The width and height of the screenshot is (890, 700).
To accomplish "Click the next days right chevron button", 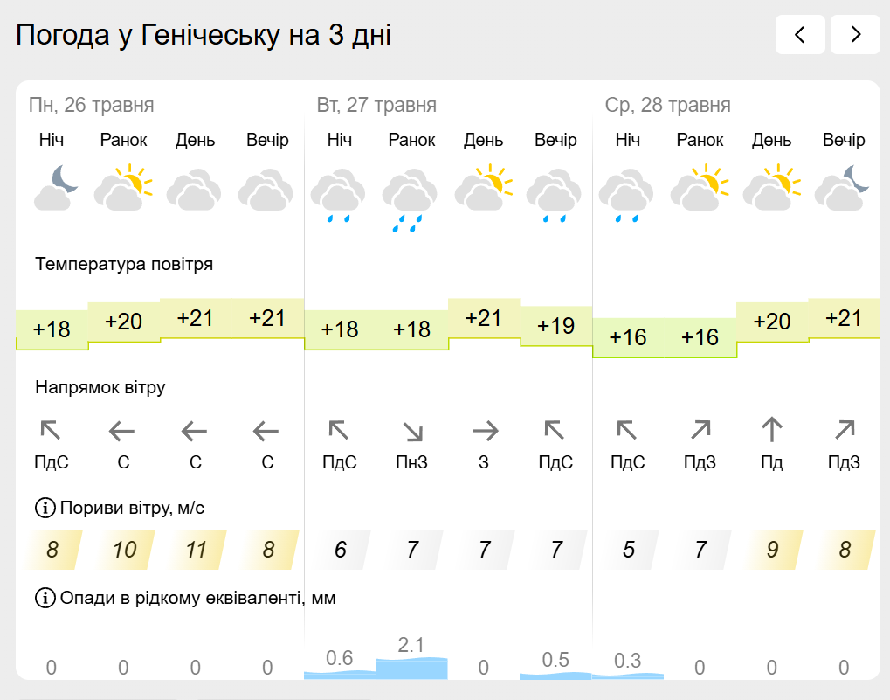I will pos(855,35).
